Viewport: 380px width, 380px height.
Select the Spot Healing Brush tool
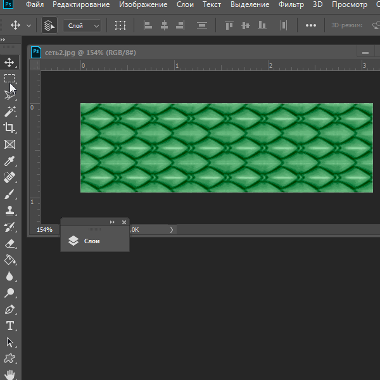[x=9, y=177]
